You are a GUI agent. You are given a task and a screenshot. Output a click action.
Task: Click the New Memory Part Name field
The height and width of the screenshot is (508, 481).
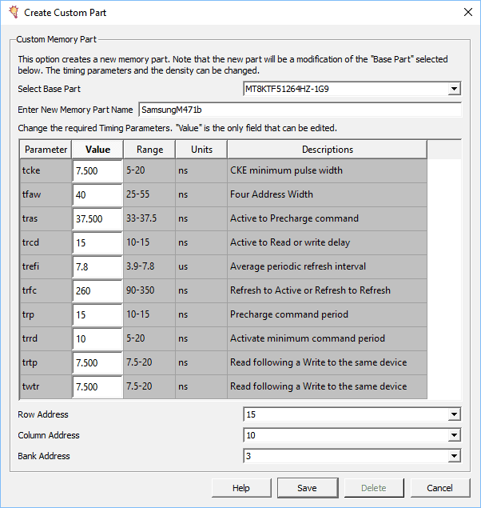[x=300, y=110]
